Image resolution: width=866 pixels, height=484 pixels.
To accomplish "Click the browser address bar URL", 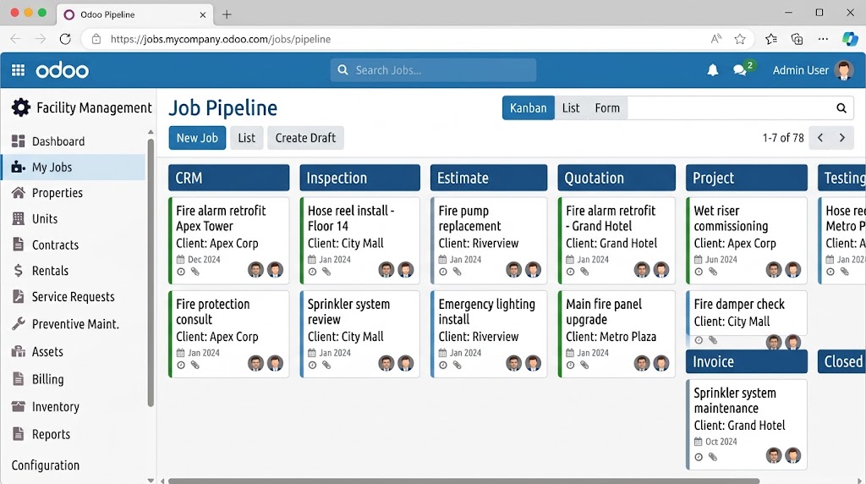I will click(x=221, y=39).
